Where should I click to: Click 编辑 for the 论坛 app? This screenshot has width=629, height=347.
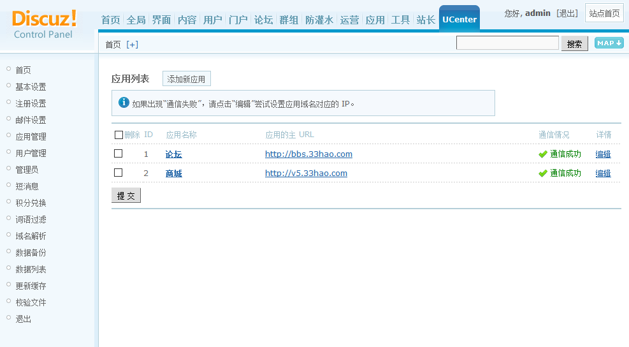pyautogui.click(x=603, y=154)
